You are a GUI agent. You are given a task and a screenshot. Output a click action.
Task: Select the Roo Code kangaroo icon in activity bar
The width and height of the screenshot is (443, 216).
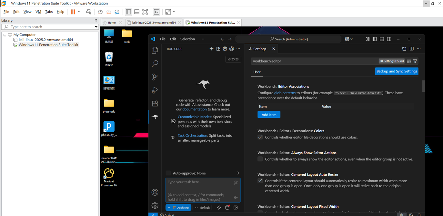coord(155,117)
